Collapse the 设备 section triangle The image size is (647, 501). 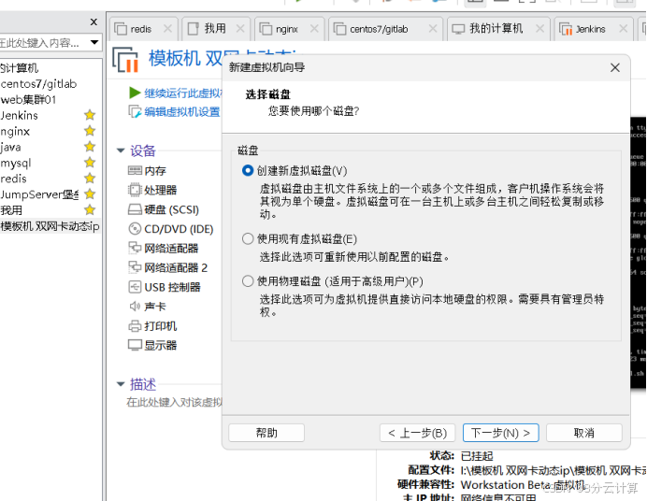121,150
